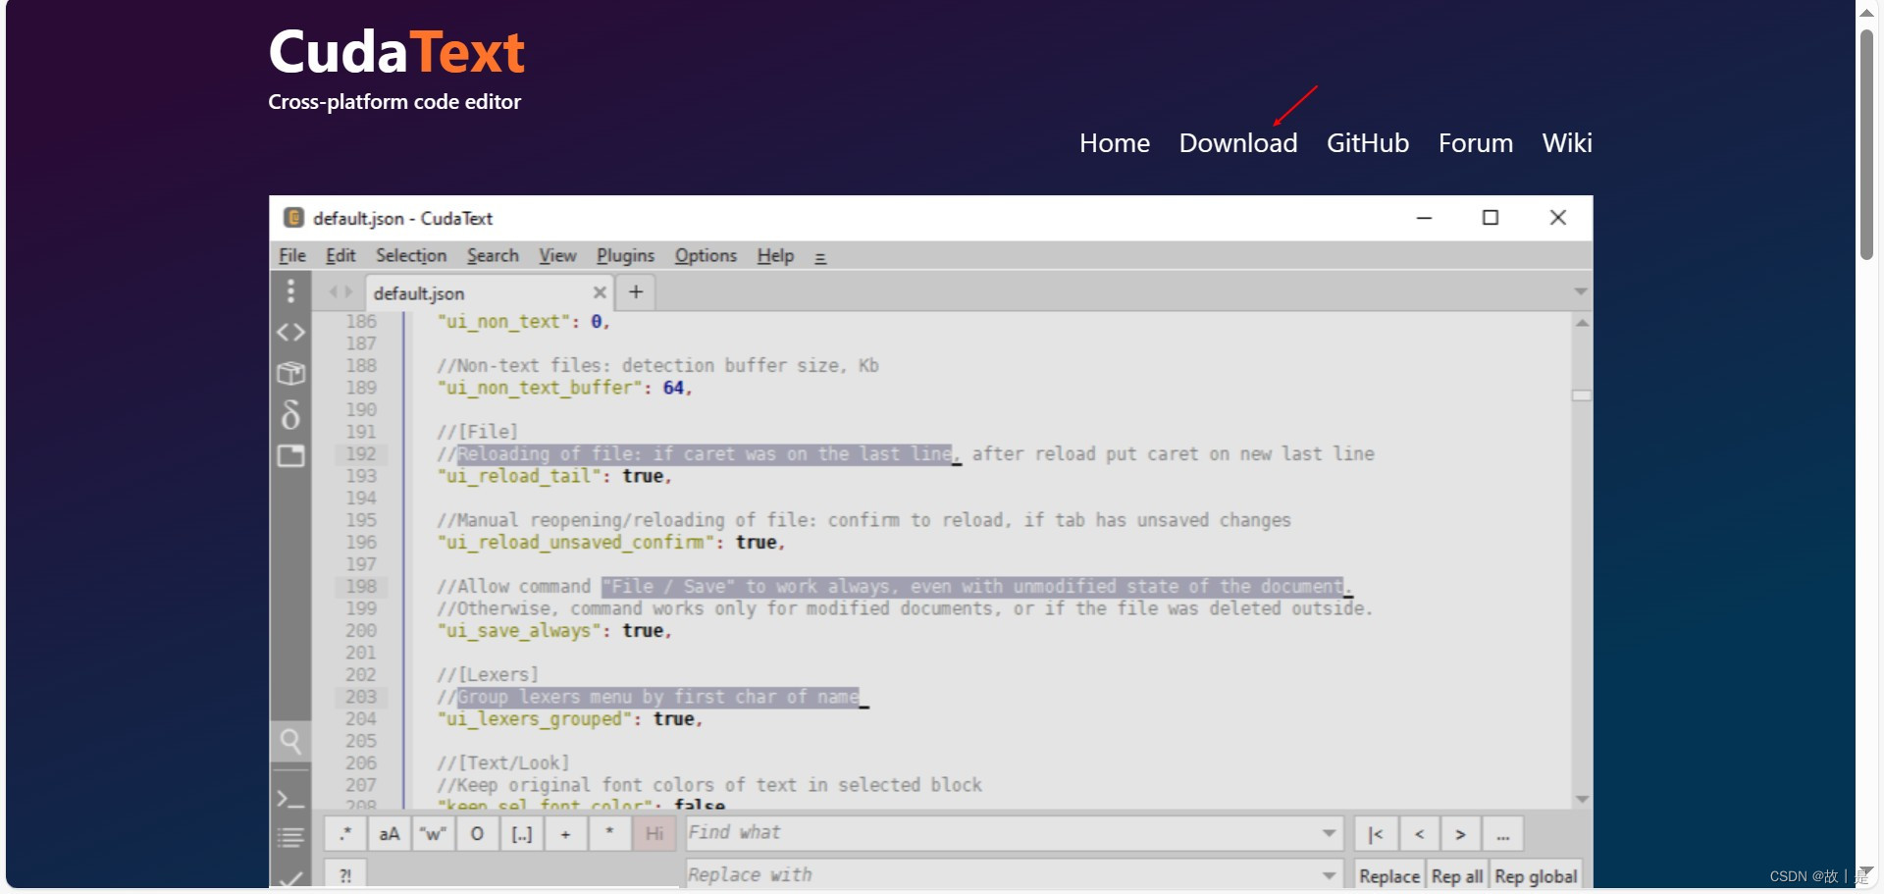Open the Tabs list sidebar panel
Screen dimensions: 1884x894
pos(290,455)
